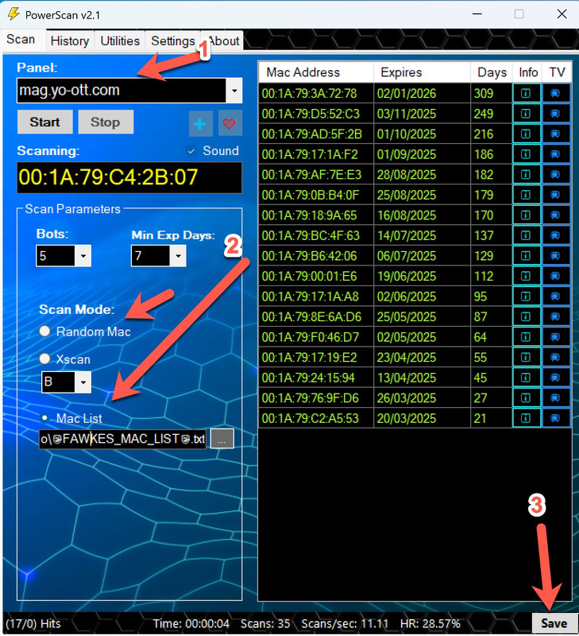
Task: Click the scanning MAC 00:1A:79:C4:2B:07 display
Action: tap(129, 177)
